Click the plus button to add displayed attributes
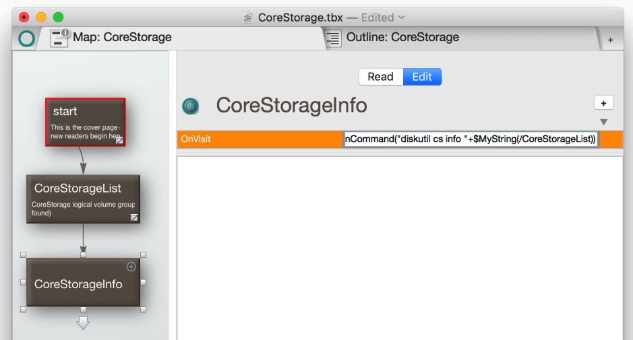The image size is (633, 340). (x=603, y=103)
